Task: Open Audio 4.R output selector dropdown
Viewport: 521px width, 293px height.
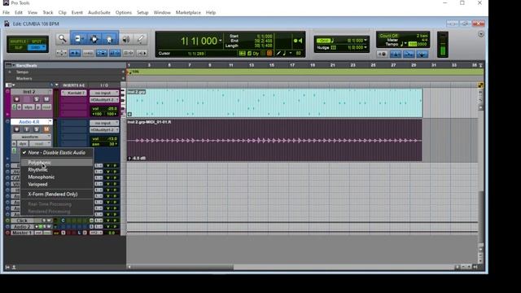Action: click(104, 130)
